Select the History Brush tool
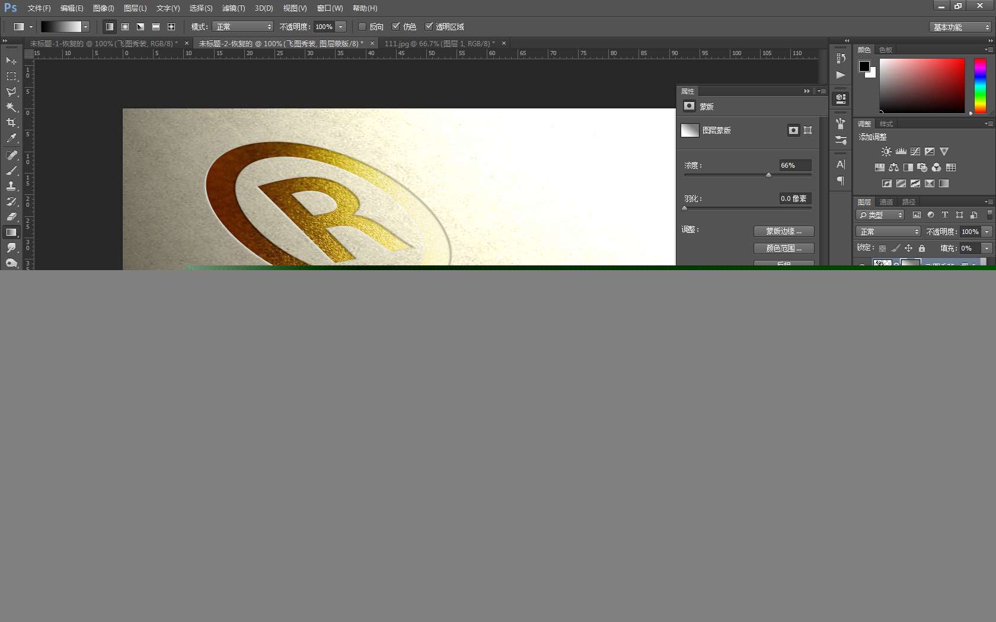The height and width of the screenshot is (622, 996). (11, 201)
